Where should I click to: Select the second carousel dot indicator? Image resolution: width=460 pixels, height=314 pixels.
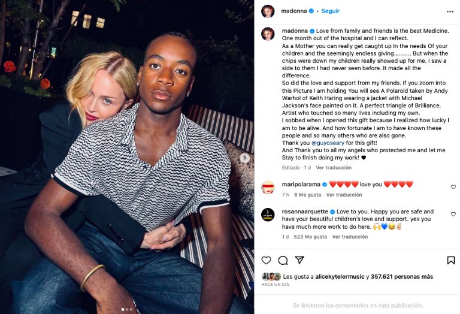127,309
